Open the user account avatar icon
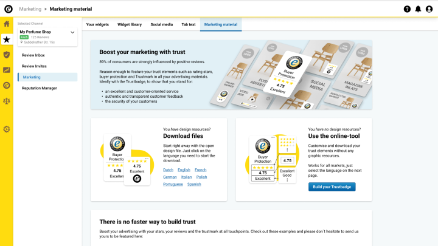438x246 pixels. point(429,9)
